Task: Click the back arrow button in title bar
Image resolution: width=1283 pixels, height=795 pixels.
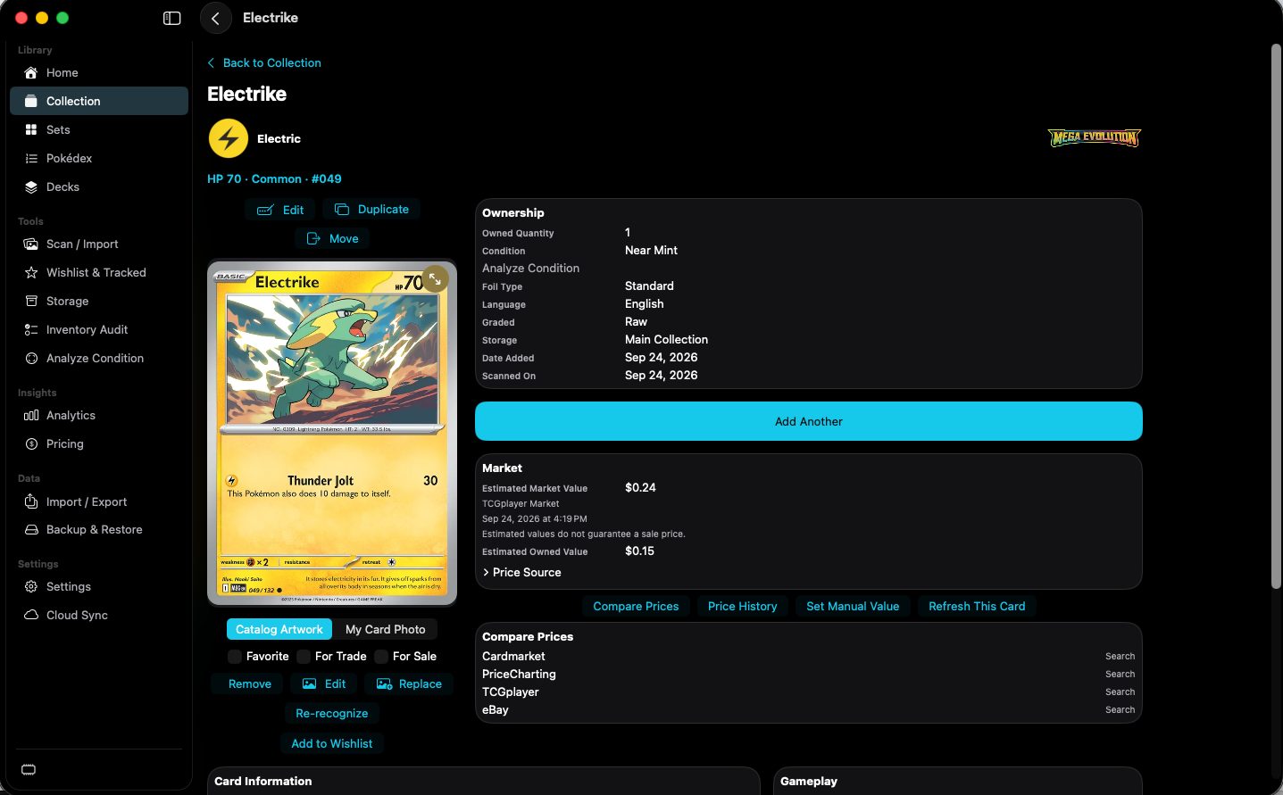Action: [215, 18]
